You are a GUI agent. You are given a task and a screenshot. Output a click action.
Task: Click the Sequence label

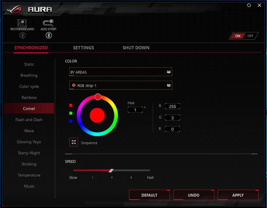pyautogui.click(x=89, y=143)
